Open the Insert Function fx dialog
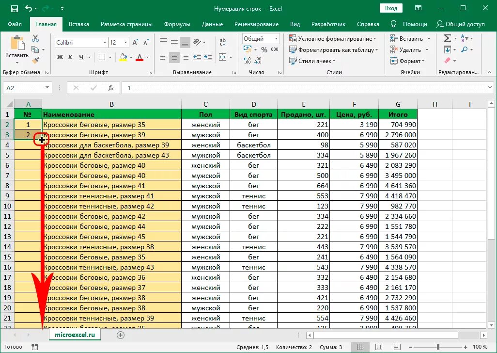Screen dimensions: 497x353 [110, 88]
